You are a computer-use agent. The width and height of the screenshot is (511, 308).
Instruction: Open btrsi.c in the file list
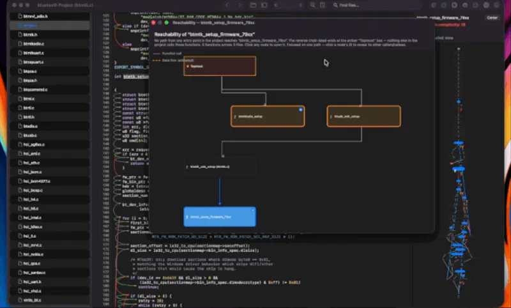[x=50, y=98]
